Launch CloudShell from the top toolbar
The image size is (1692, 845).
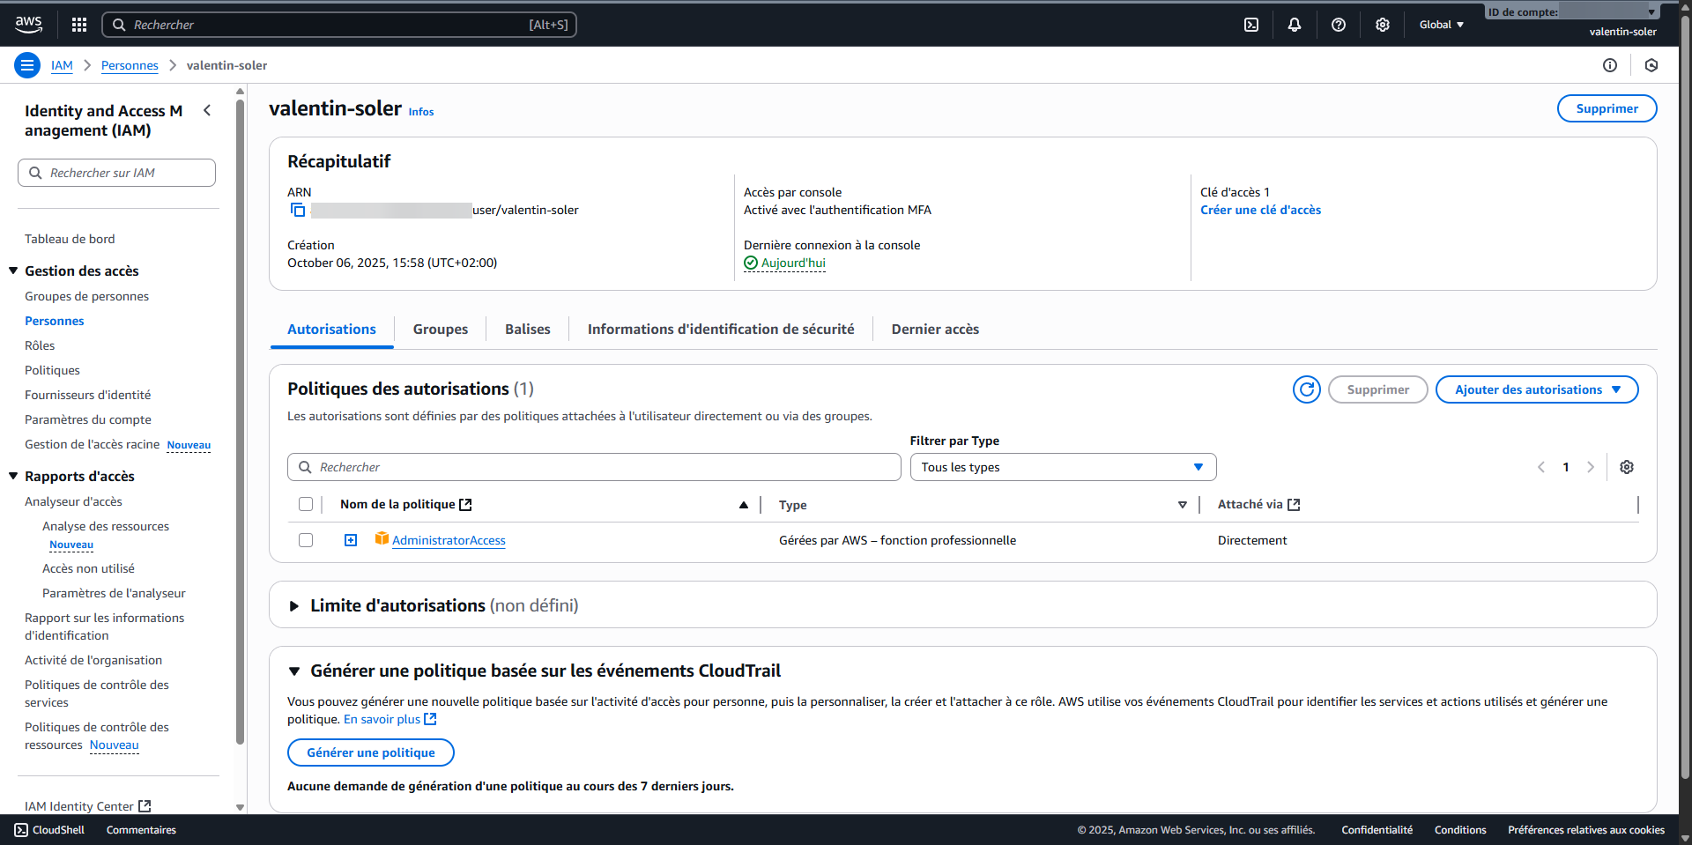tap(1250, 24)
